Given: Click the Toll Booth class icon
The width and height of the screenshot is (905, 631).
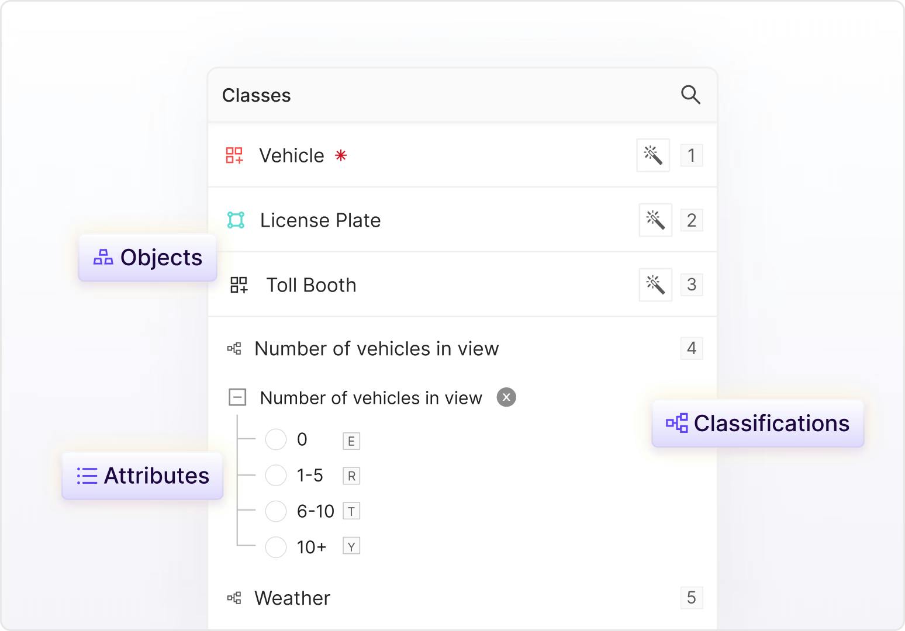Looking at the screenshot, I should (239, 285).
